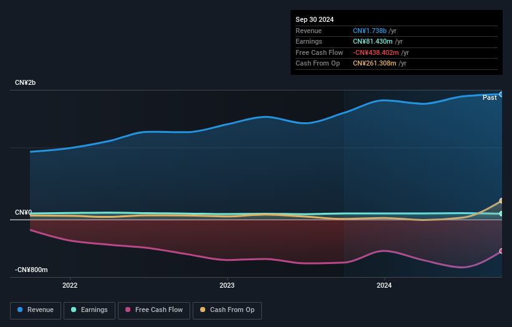512x327 pixels.
Task: Click the Past label on the chart
Action: click(490, 98)
